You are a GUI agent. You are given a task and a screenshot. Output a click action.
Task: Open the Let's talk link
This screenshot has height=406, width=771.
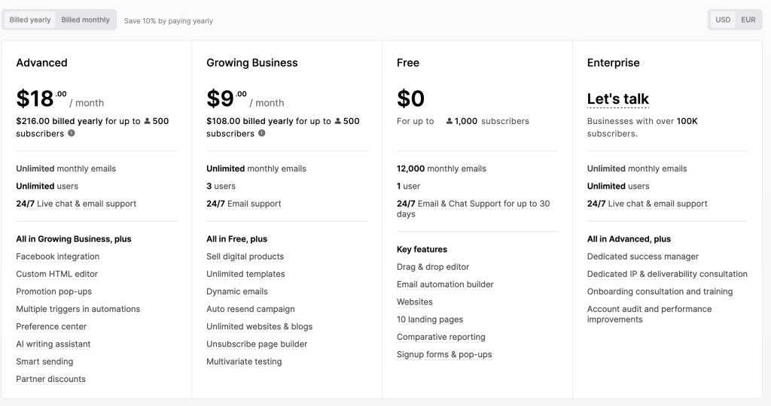click(x=618, y=98)
